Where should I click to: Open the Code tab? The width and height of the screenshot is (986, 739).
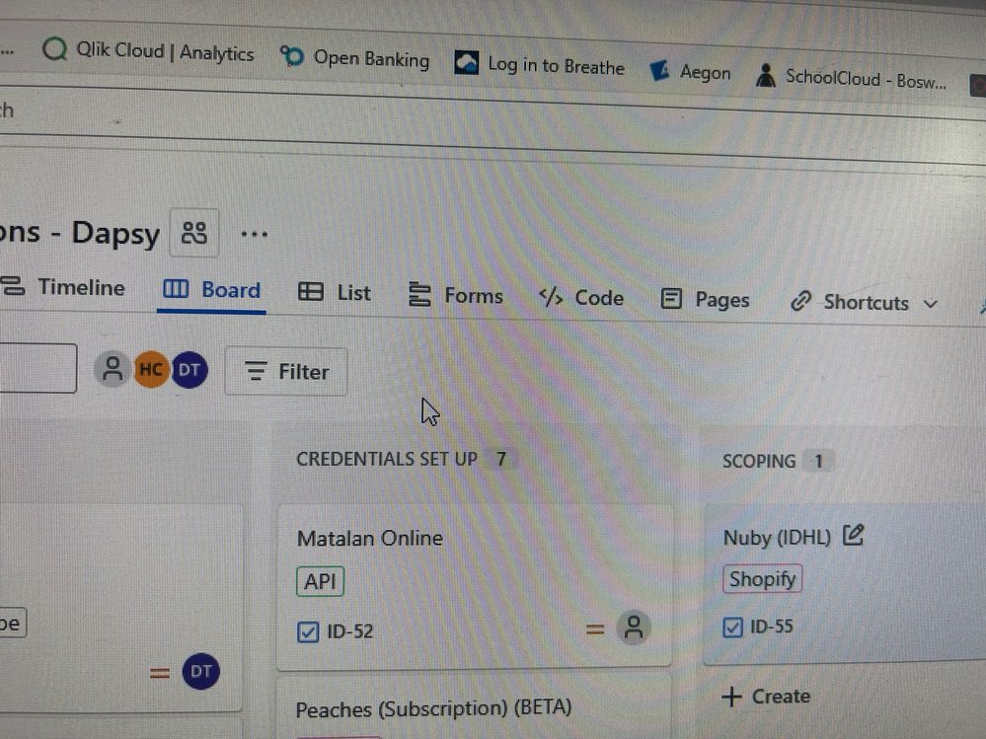coord(581,297)
